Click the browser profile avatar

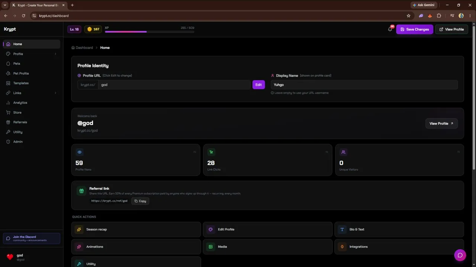pyautogui.click(x=461, y=16)
